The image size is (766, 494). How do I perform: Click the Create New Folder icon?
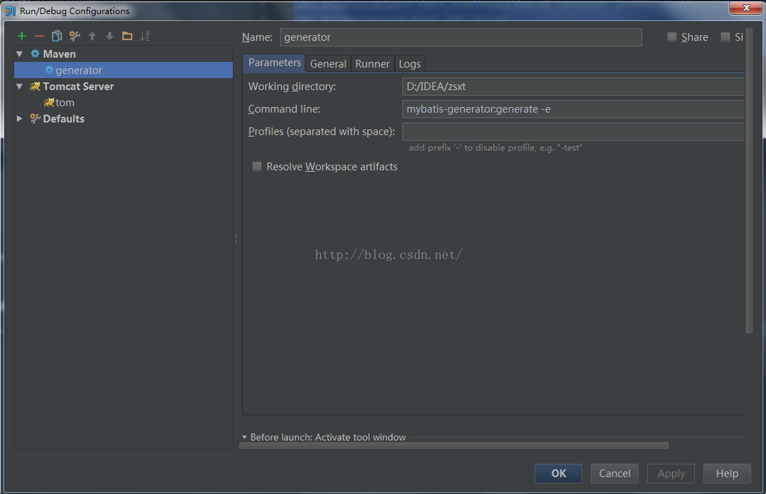click(127, 36)
